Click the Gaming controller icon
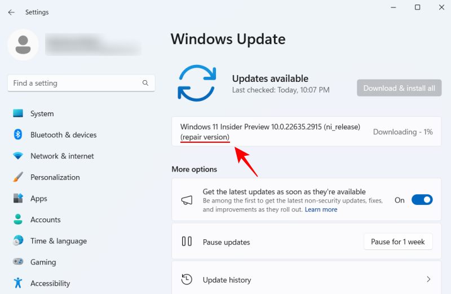451x294 pixels. (18, 261)
